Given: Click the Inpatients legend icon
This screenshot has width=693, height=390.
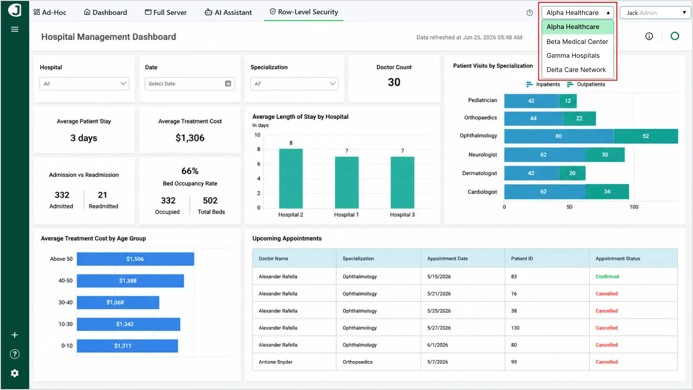Looking at the screenshot, I should point(530,84).
